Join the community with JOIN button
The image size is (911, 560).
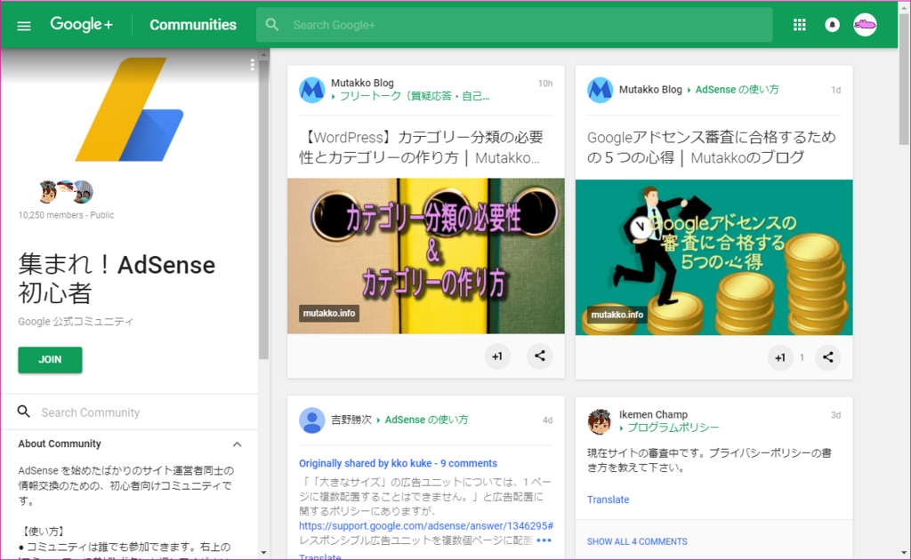pyautogui.click(x=50, y=360)
